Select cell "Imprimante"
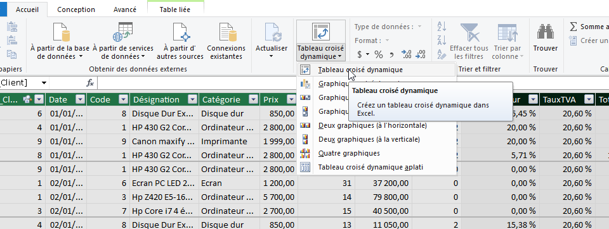Viewport: 609px width, 229px height. tap(229, 142)
